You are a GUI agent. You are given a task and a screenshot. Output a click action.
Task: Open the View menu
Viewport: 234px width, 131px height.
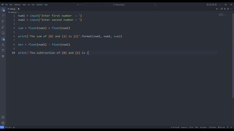[24, 5]
